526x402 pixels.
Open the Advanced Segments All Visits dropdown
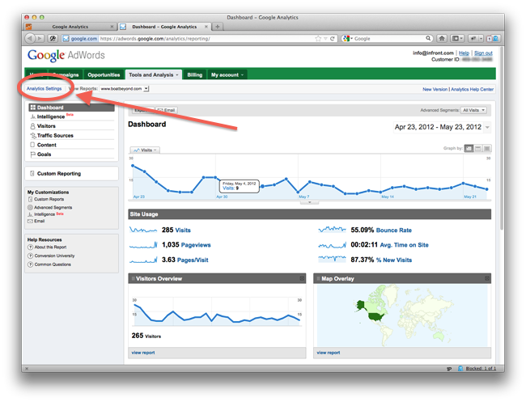(x=473, y=110)
